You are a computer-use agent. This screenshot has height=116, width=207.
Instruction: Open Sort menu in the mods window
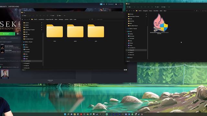pos(52,15)
